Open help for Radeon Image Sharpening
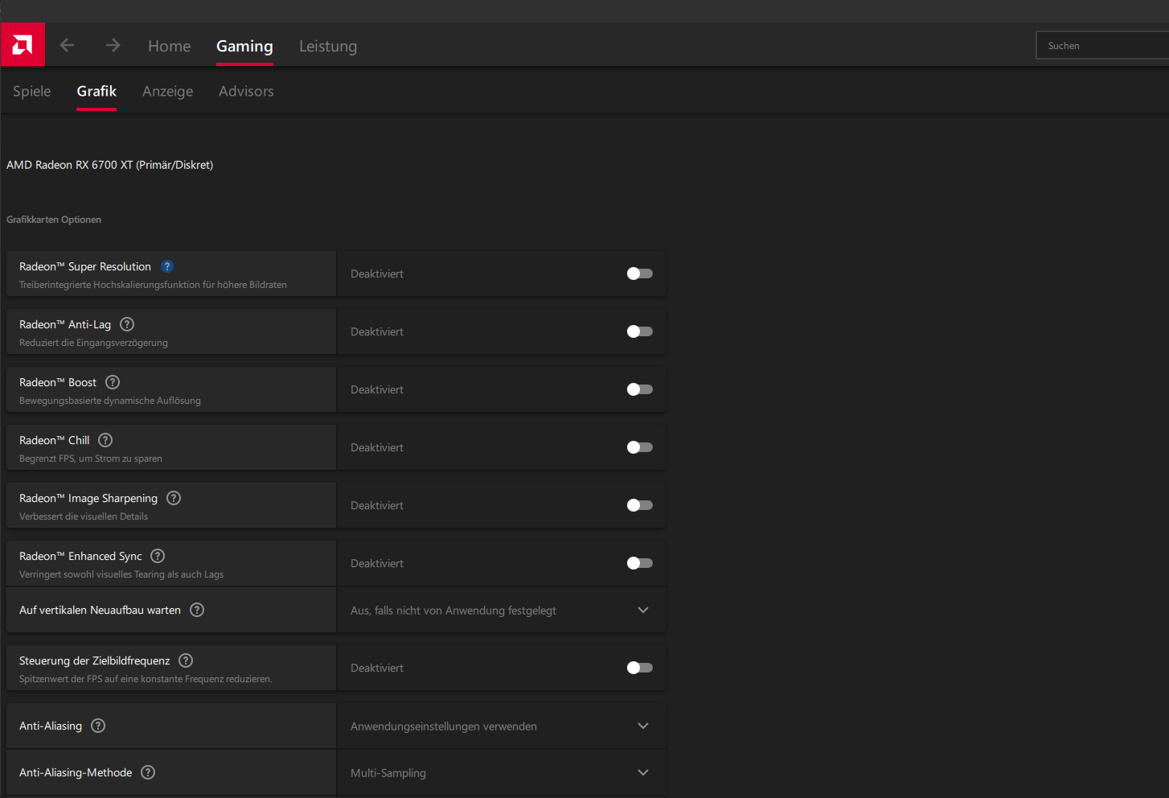The width and height of the screenshot is (1169, 798). (174, 498)
